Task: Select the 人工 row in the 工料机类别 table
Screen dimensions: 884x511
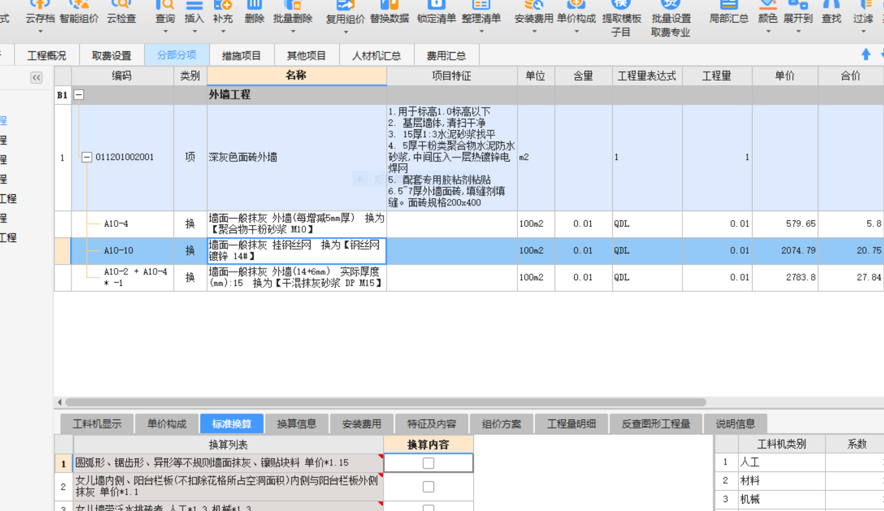Action: [799, 462]
